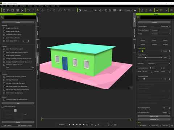The image size is (174, 130).
Task: Open the preview quality dropdown in toolbar
Action: 88,10
